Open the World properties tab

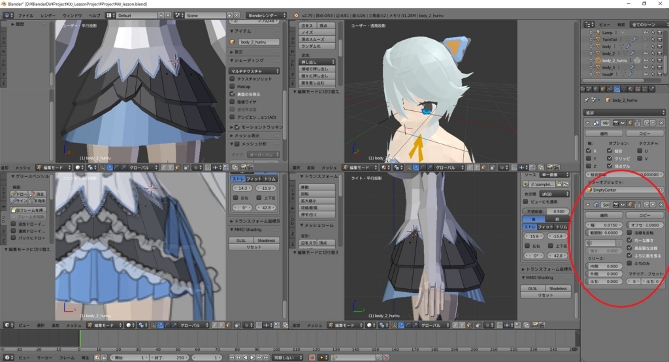[x=596, y=89]
